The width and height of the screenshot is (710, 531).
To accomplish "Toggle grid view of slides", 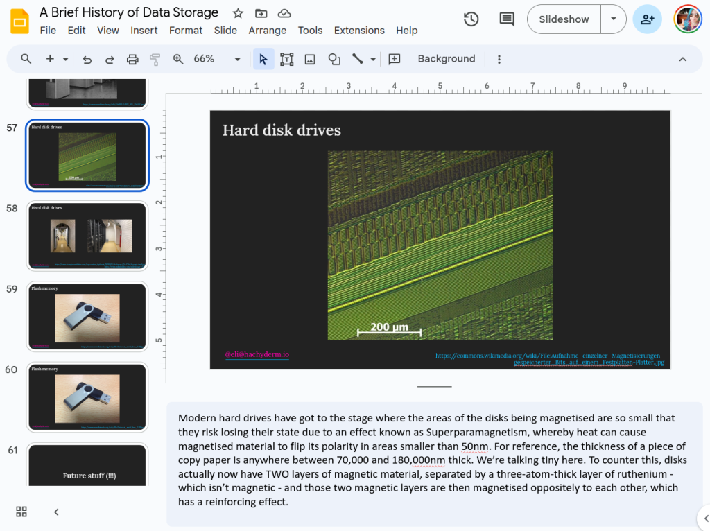I will [21, 512].
